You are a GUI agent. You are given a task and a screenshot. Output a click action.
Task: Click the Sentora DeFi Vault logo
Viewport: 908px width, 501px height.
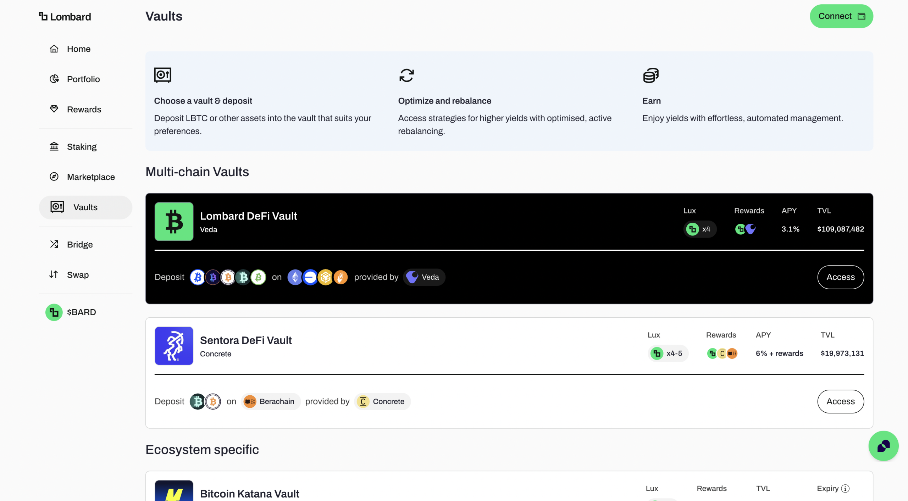(174, 346)
